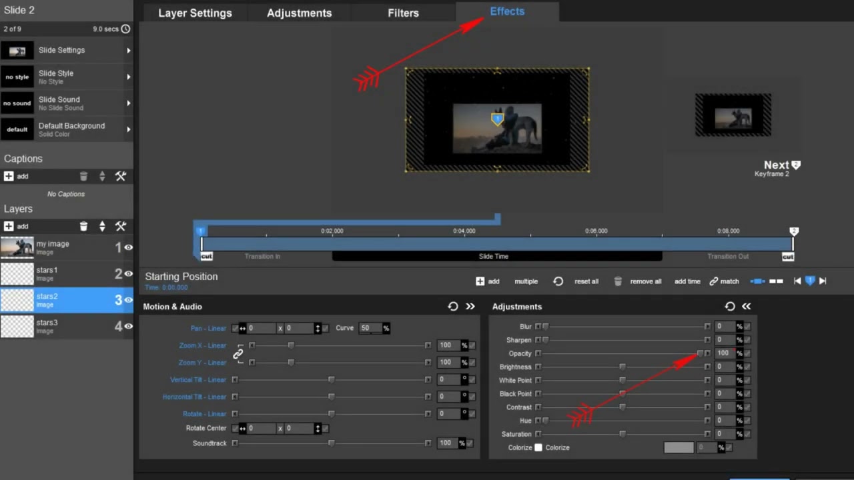This screenshot has width=854, height=480.
Task: Expand Slide Settings arrow
Action: pos(128,50)
